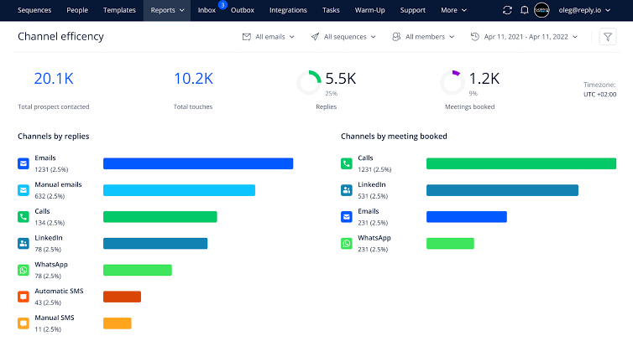The width and height of the screenshot is (633, 341).
Task: Click the user avatar icon
Action: point(541,10)
